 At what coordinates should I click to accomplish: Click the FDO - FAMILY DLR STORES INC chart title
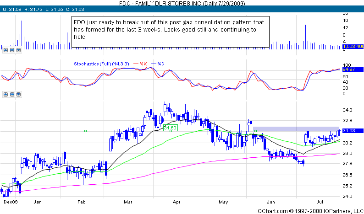pos(181,3)
